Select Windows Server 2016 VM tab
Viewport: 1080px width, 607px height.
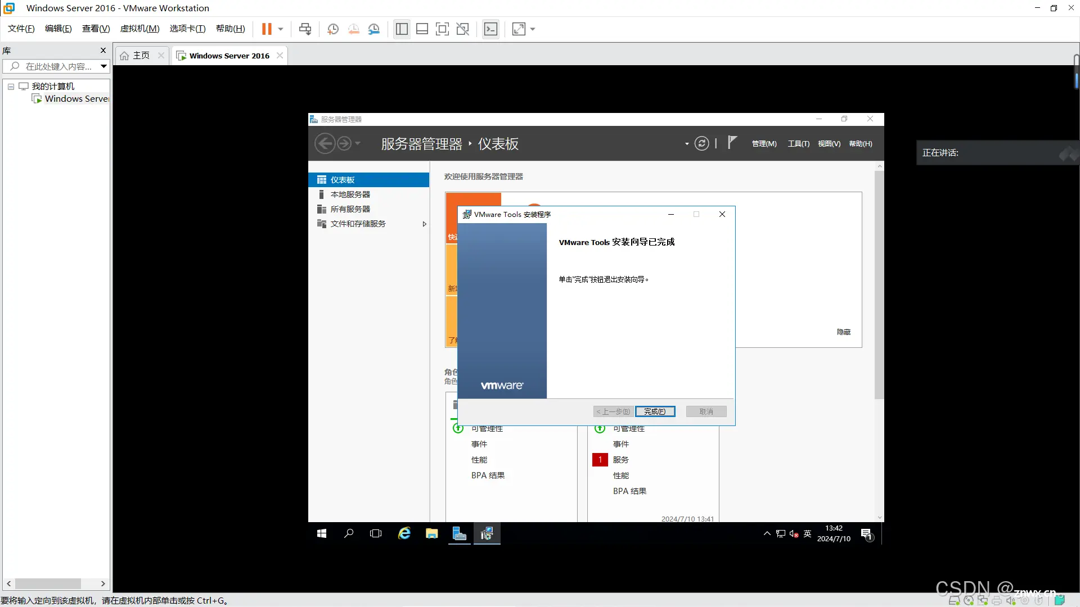[x=228, y=56]
